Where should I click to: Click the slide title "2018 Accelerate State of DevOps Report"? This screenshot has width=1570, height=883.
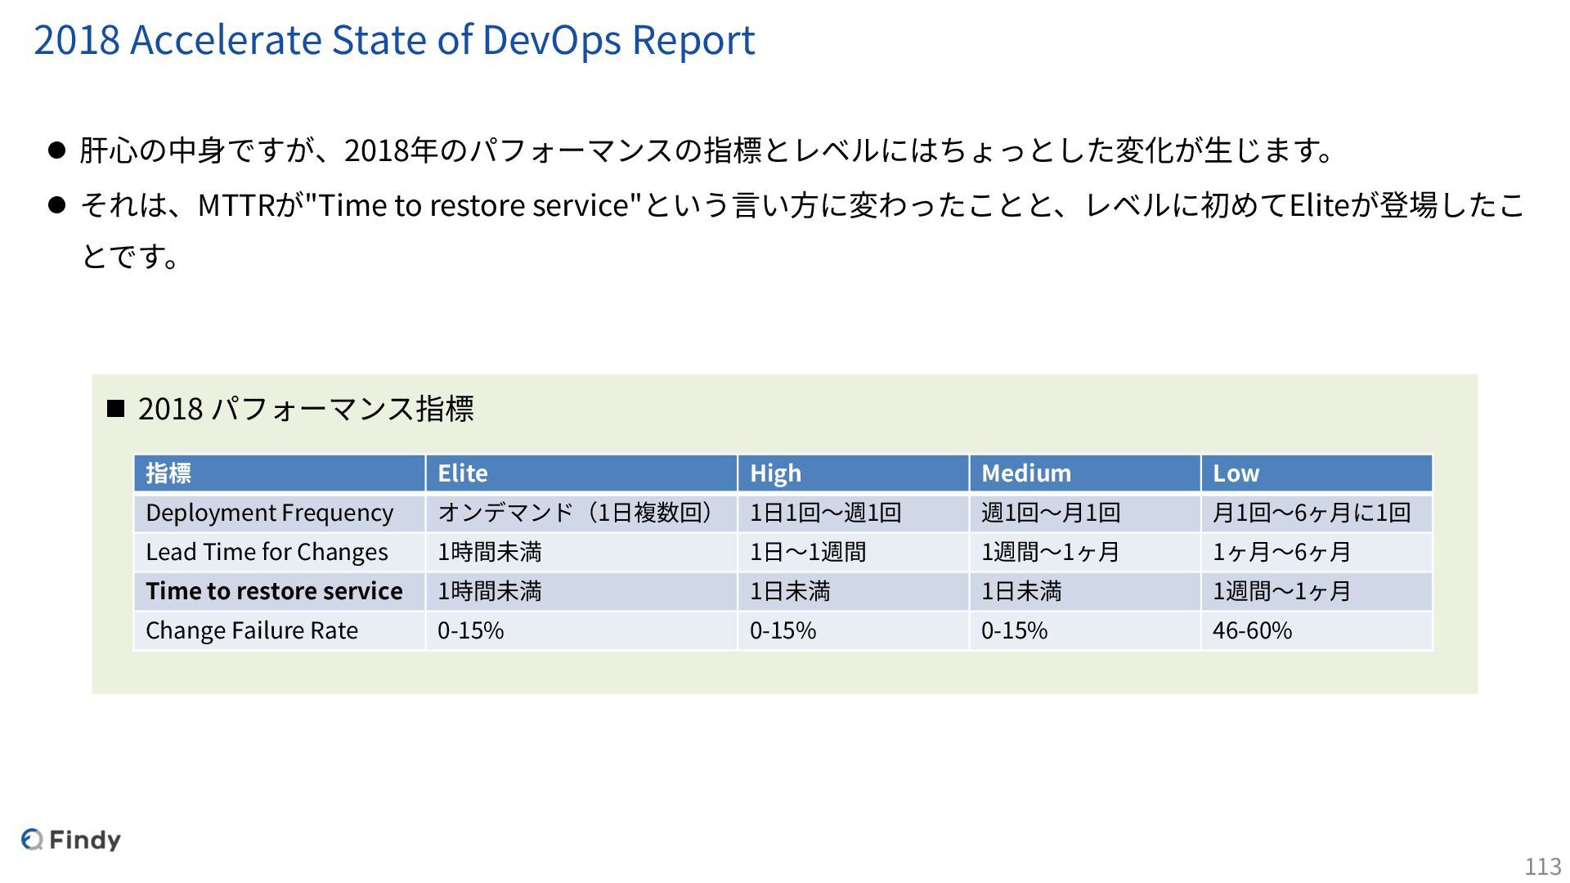394,39
